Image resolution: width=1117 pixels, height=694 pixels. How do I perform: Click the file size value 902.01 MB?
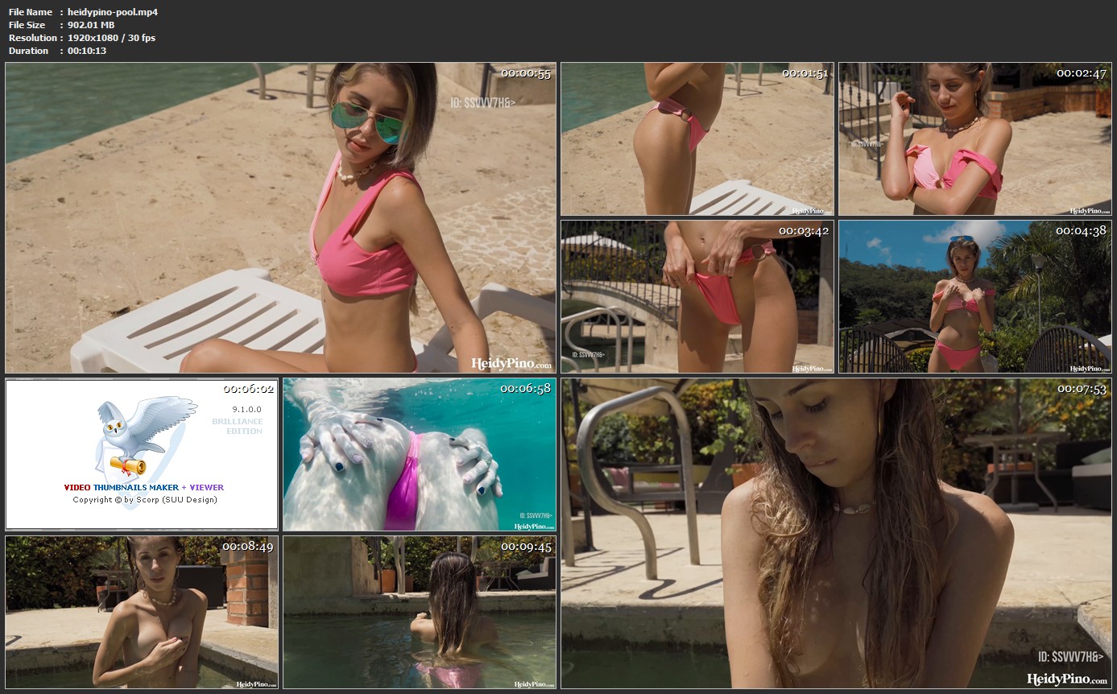pyautogui.click(x=91, y=25)
